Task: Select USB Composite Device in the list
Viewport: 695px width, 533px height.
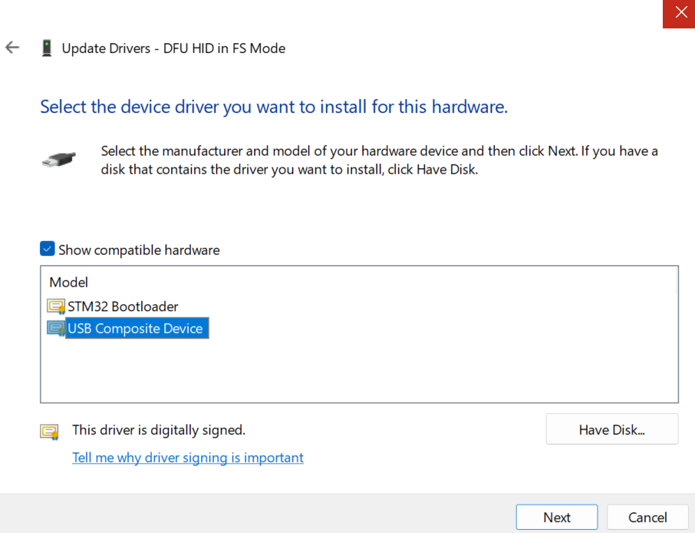Action: tap(136, 329)
